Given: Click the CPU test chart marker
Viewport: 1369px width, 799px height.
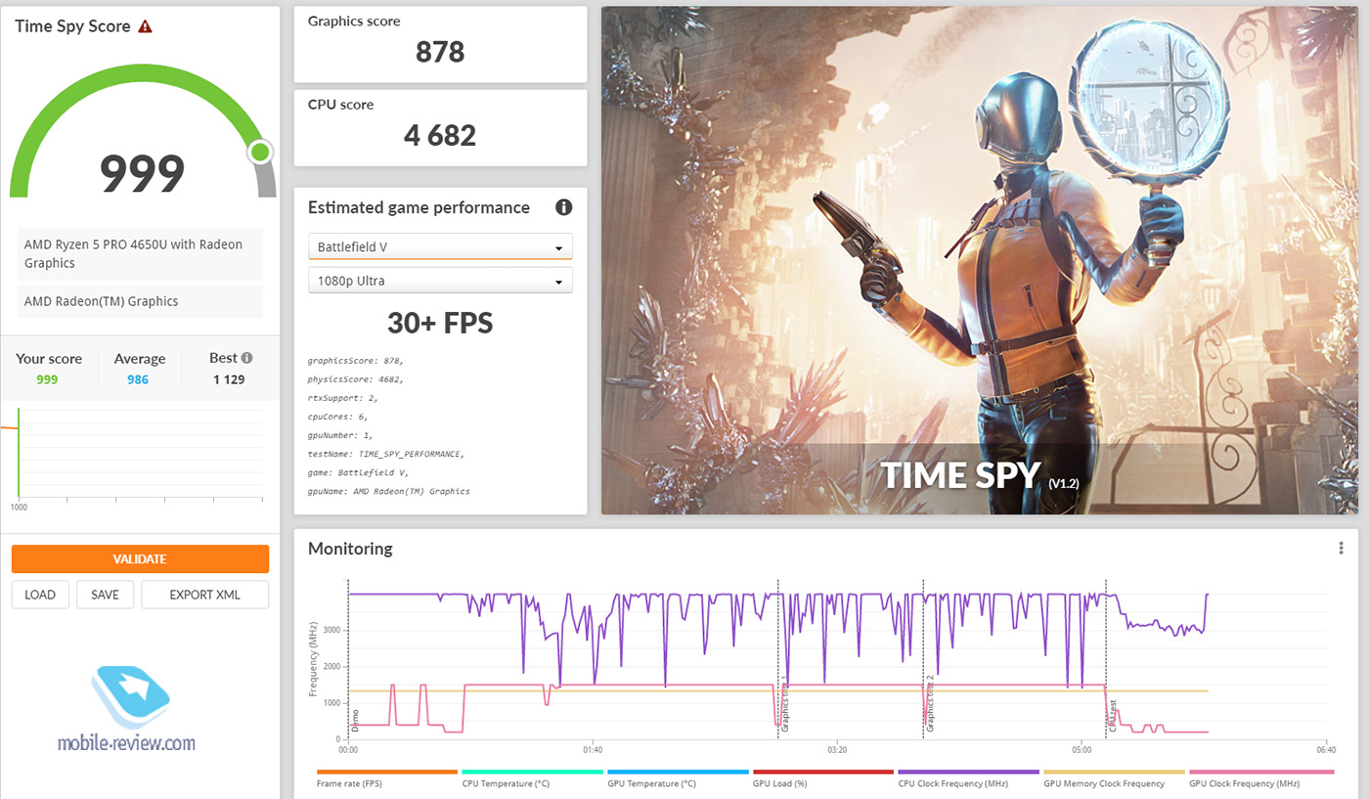Looking at the screenshot, I should click(1113, 715).
